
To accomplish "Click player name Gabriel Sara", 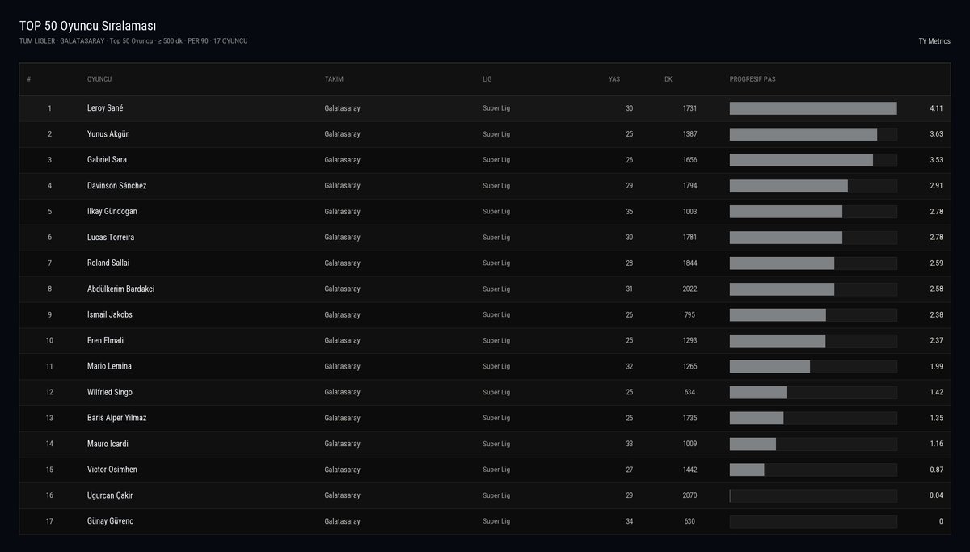I will point(108,160).
